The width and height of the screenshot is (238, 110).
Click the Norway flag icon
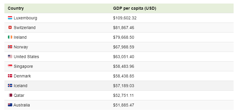click(x=10, y=47)
